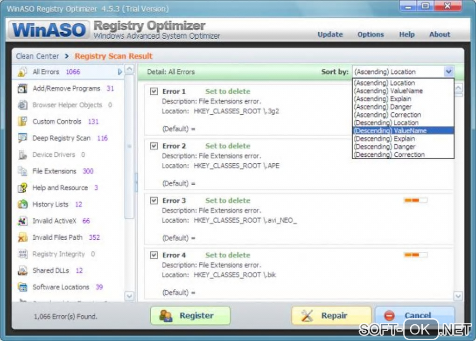Image resolution: width=476 pixels, height=341 pixels.
Task: Select (Ascending) Correction sort option
Action: point(403,115)
